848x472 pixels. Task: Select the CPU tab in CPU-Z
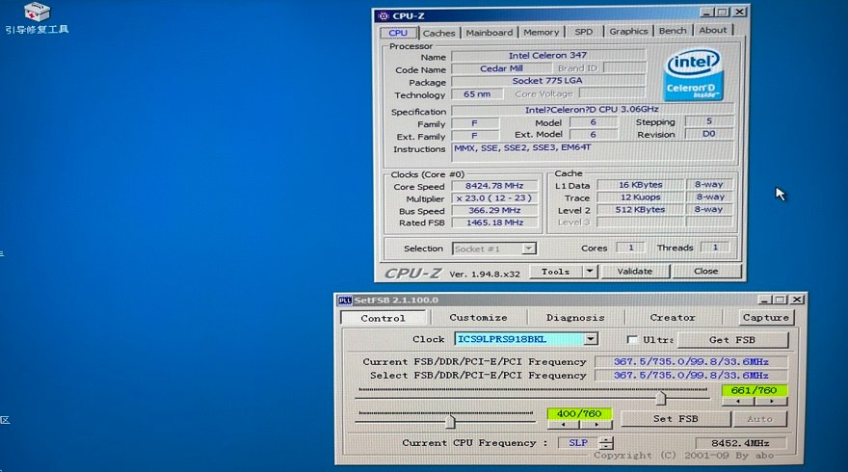coord(398,33)
